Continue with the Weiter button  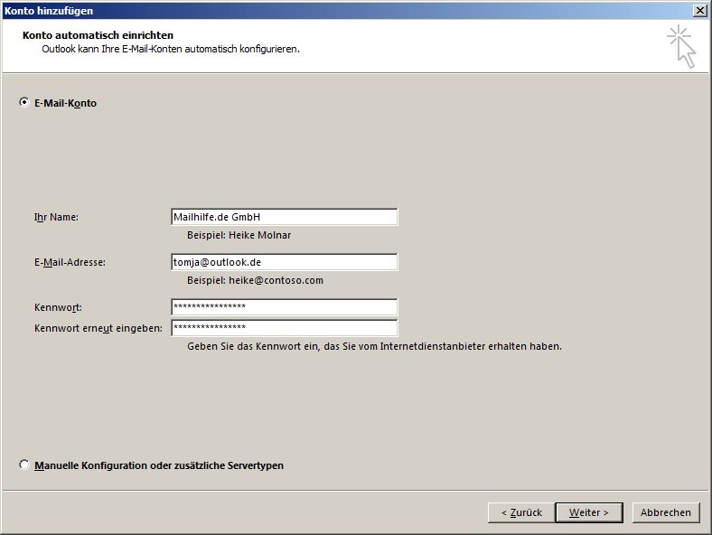589,512
